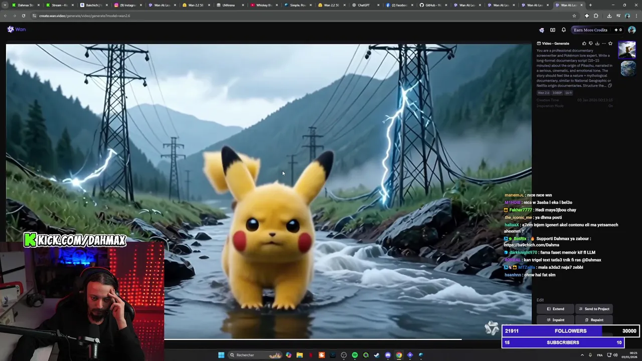The height and width of the screenshot is (361, 642).
Task: Dislike the generated video with thumbs down
Action: (x=590, y=44)
